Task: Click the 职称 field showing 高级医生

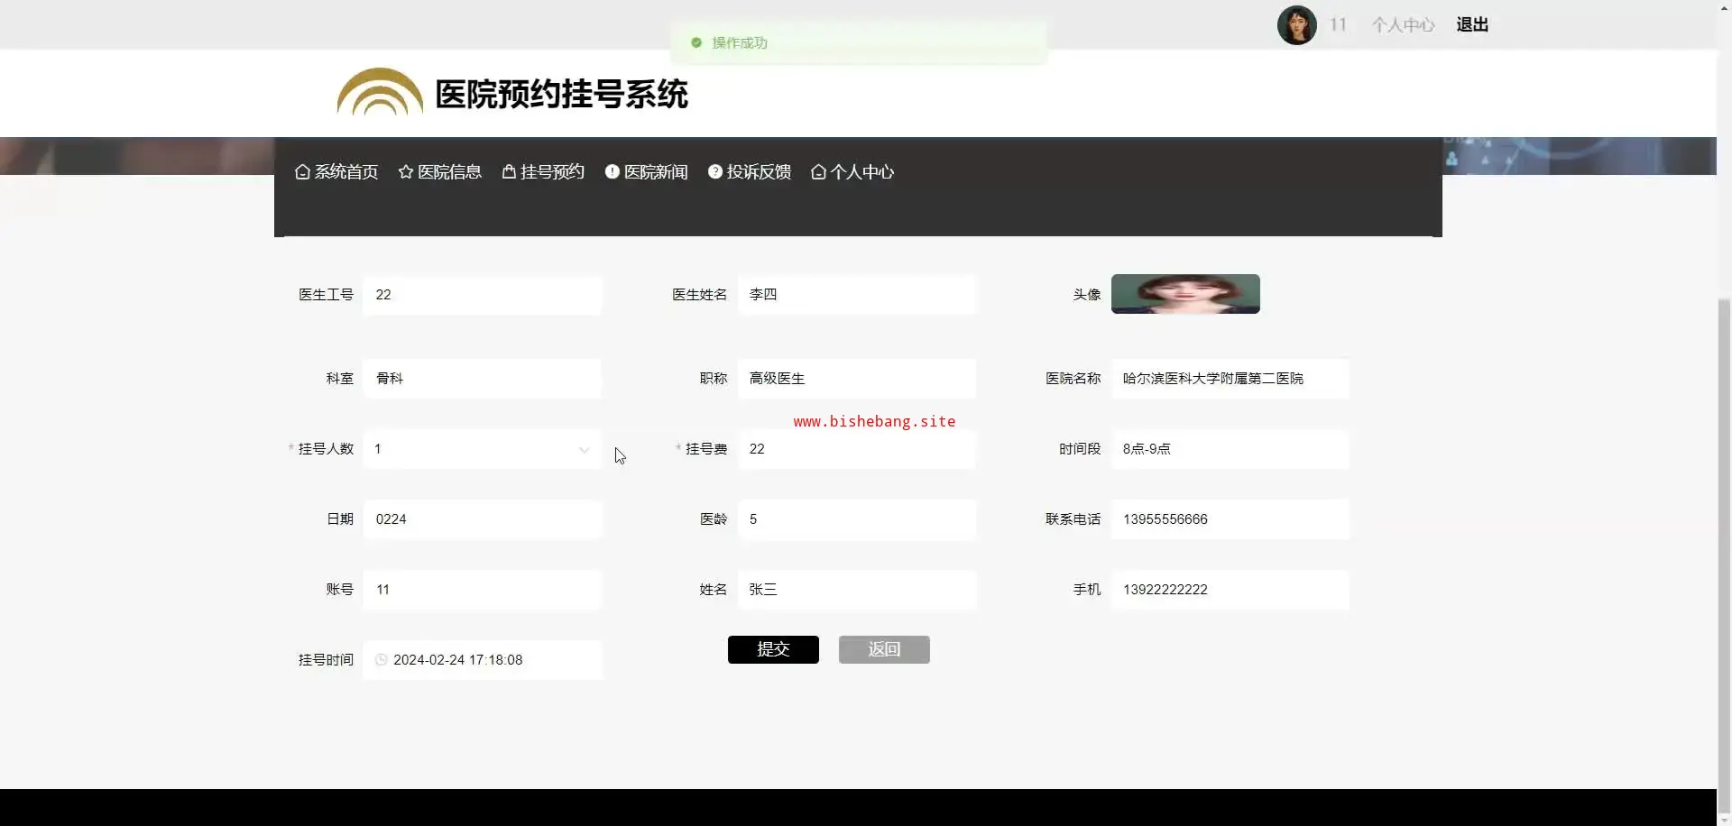Action: point(856,379)
